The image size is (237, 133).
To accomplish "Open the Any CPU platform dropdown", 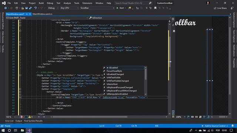I will click(69, 8).
